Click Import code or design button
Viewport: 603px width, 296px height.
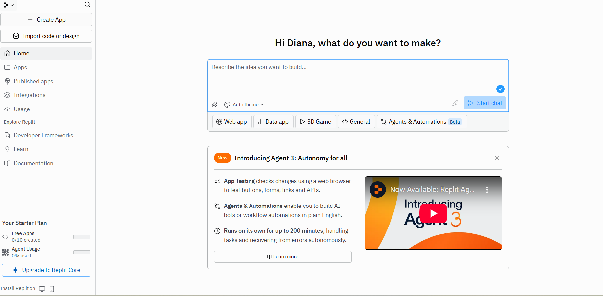tap(46, 36)
